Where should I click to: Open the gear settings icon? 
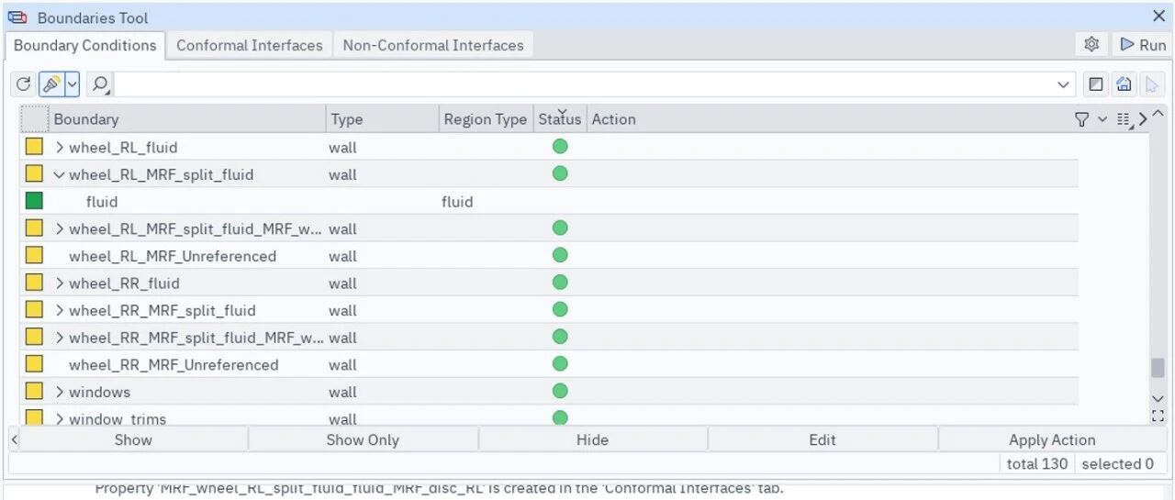1091,45
